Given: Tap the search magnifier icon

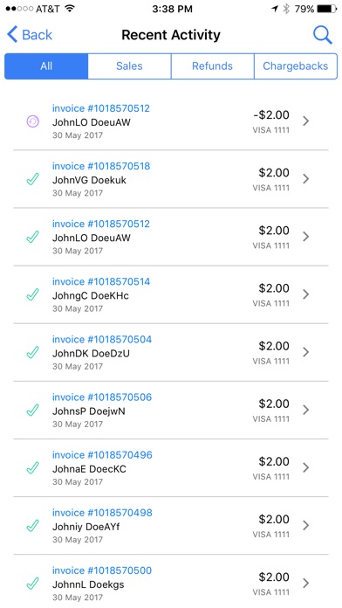Looking at the screenshot, I should click(323, 35).
